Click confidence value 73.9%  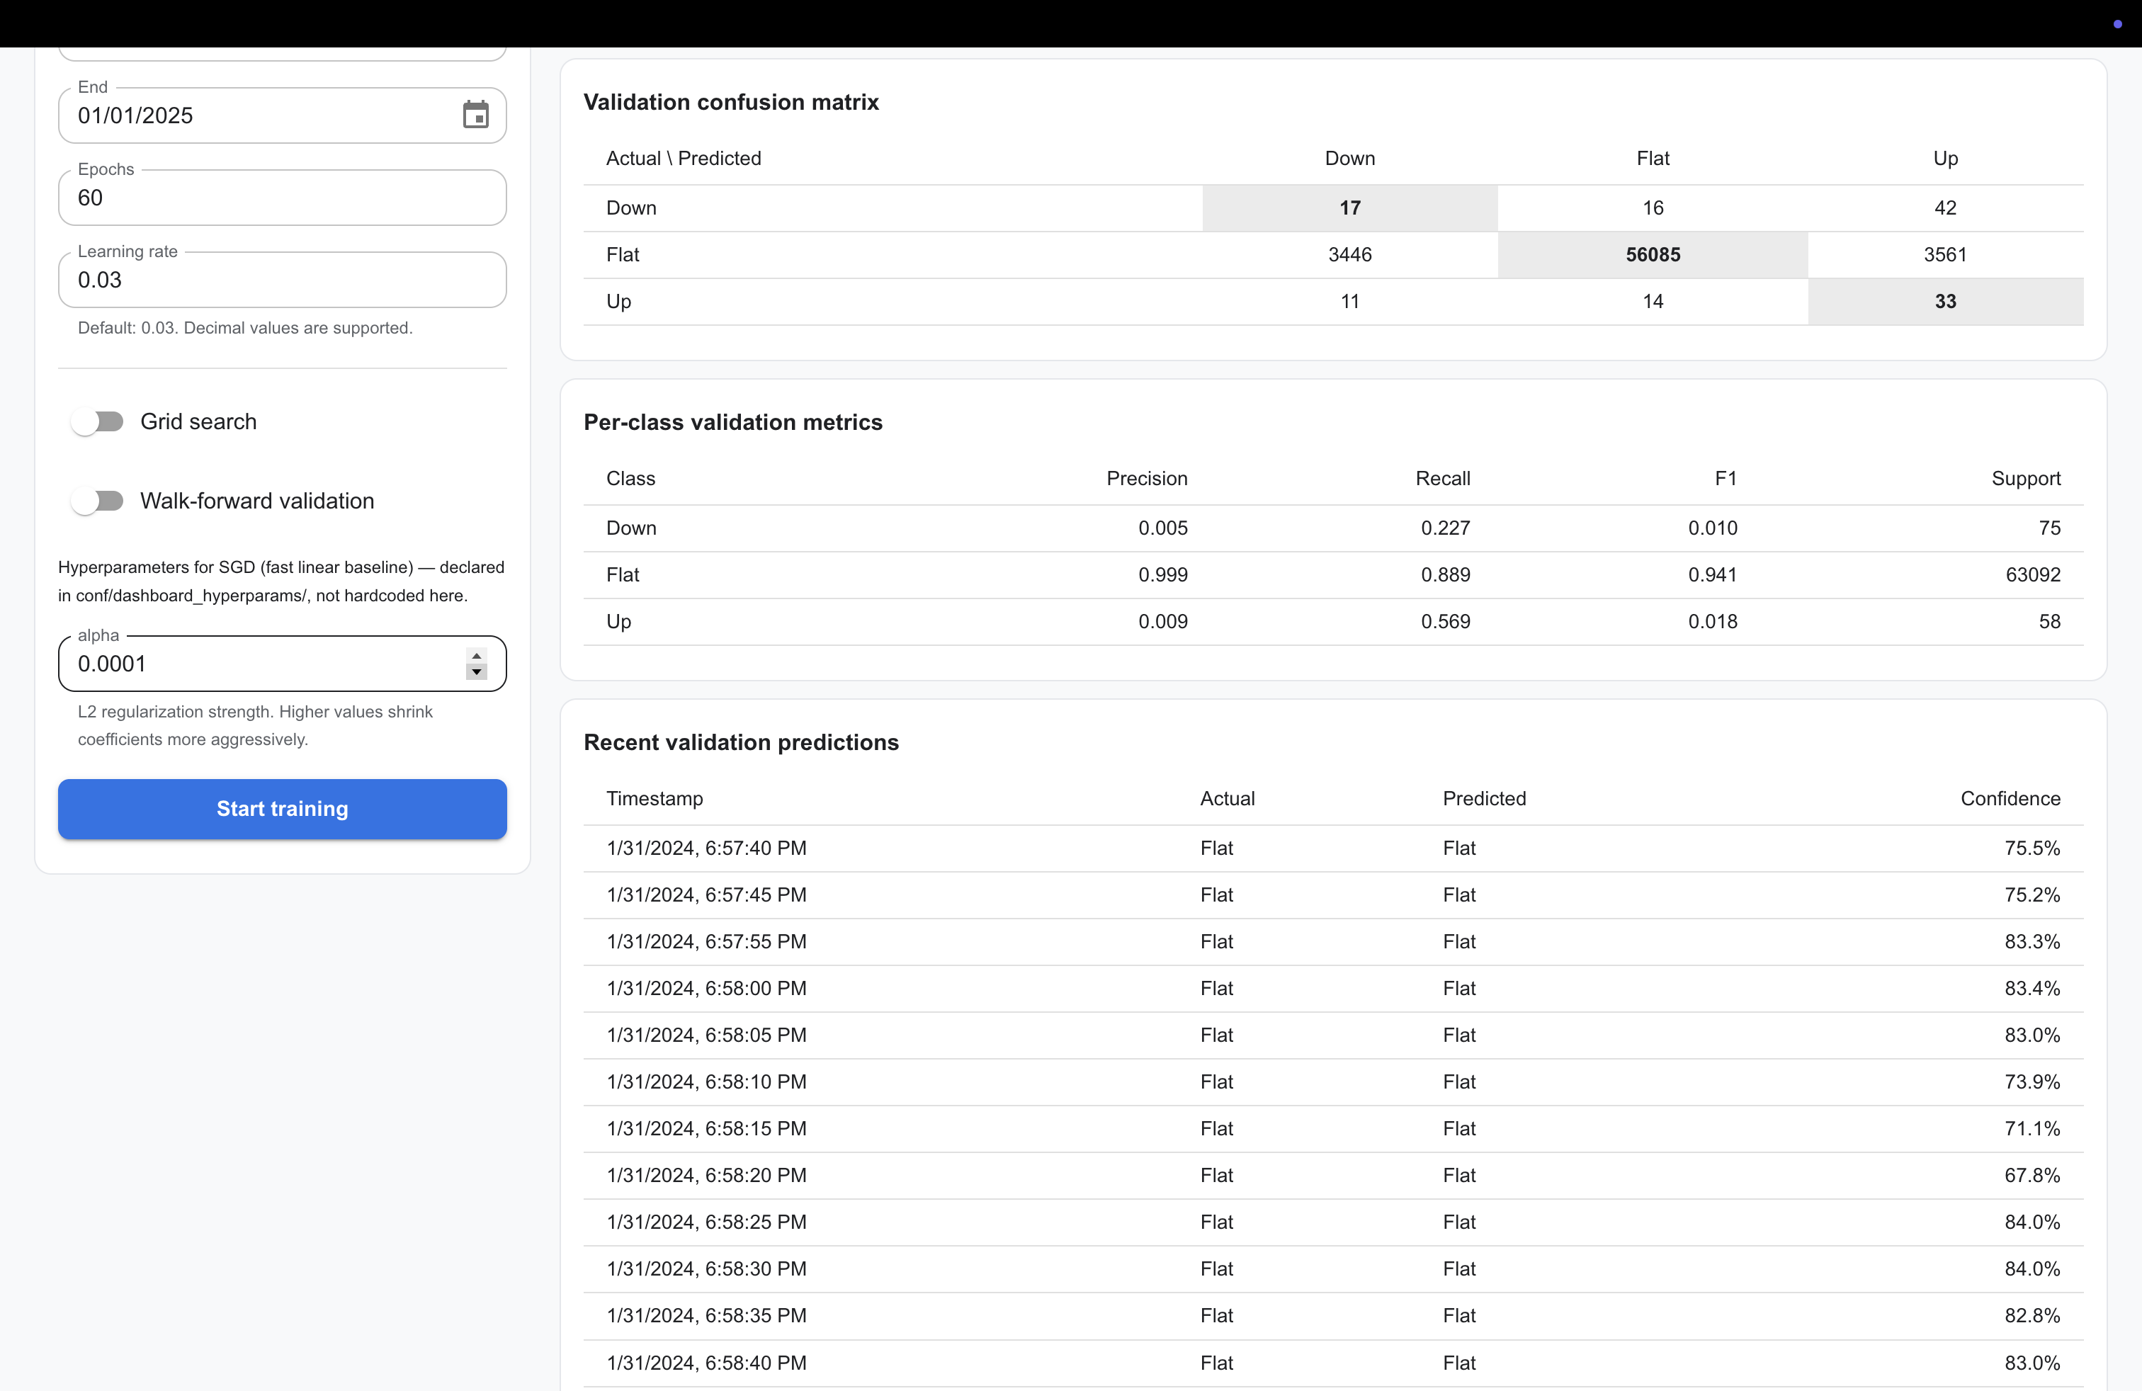(2032, 1082)
